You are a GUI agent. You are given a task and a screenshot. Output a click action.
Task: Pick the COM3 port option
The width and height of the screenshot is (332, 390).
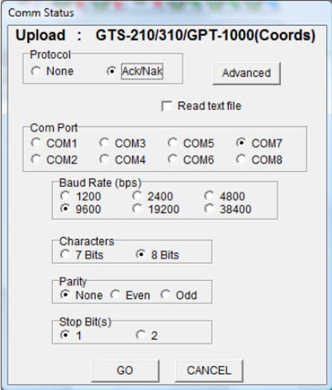tap(105, 143)
